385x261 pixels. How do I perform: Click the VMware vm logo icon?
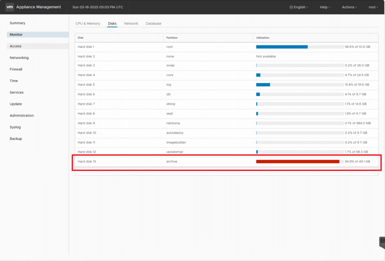pyautogui.click(x=10, y=7)
